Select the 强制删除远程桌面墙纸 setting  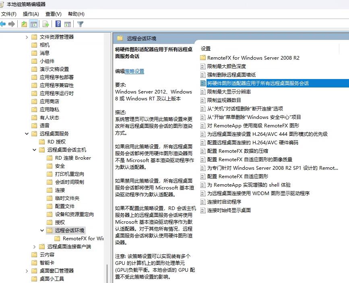(231, 75)
